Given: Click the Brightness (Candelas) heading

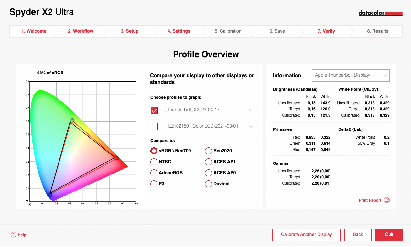Looking at the screenshot, I should coord(295,89).
